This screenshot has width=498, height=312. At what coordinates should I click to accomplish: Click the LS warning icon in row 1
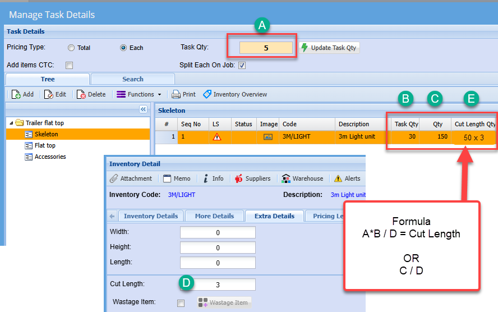(x=217, y=137)
